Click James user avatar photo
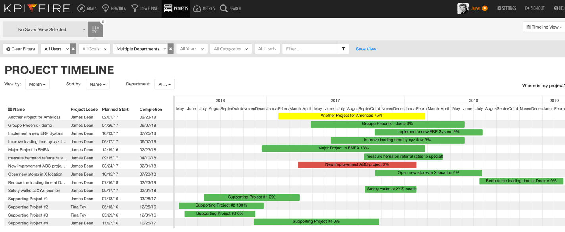565x232 pixels. [x=463, y=8]
